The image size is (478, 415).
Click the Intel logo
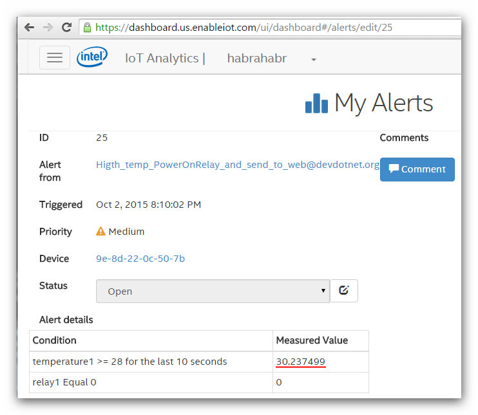(91, 57)
